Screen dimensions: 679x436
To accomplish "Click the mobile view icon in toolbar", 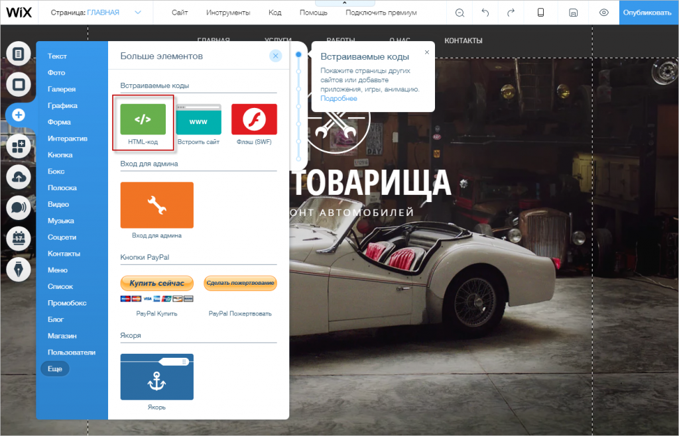I will click(540, 13).
